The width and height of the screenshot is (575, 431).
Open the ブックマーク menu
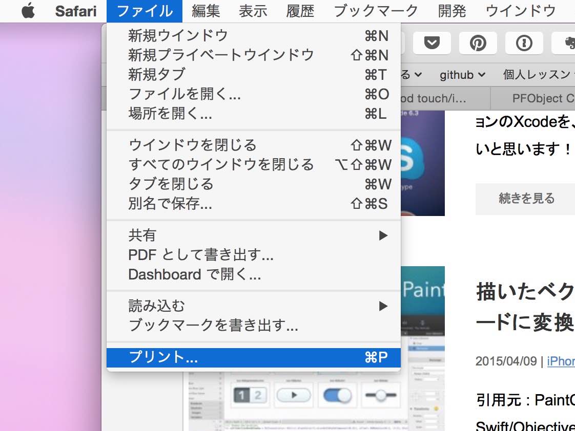coord(376,11)
